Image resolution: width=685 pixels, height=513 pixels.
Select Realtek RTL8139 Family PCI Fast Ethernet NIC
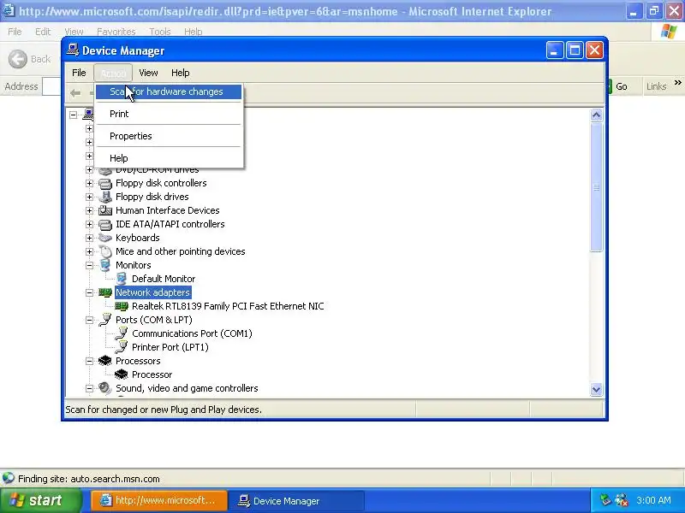[228, 306]
